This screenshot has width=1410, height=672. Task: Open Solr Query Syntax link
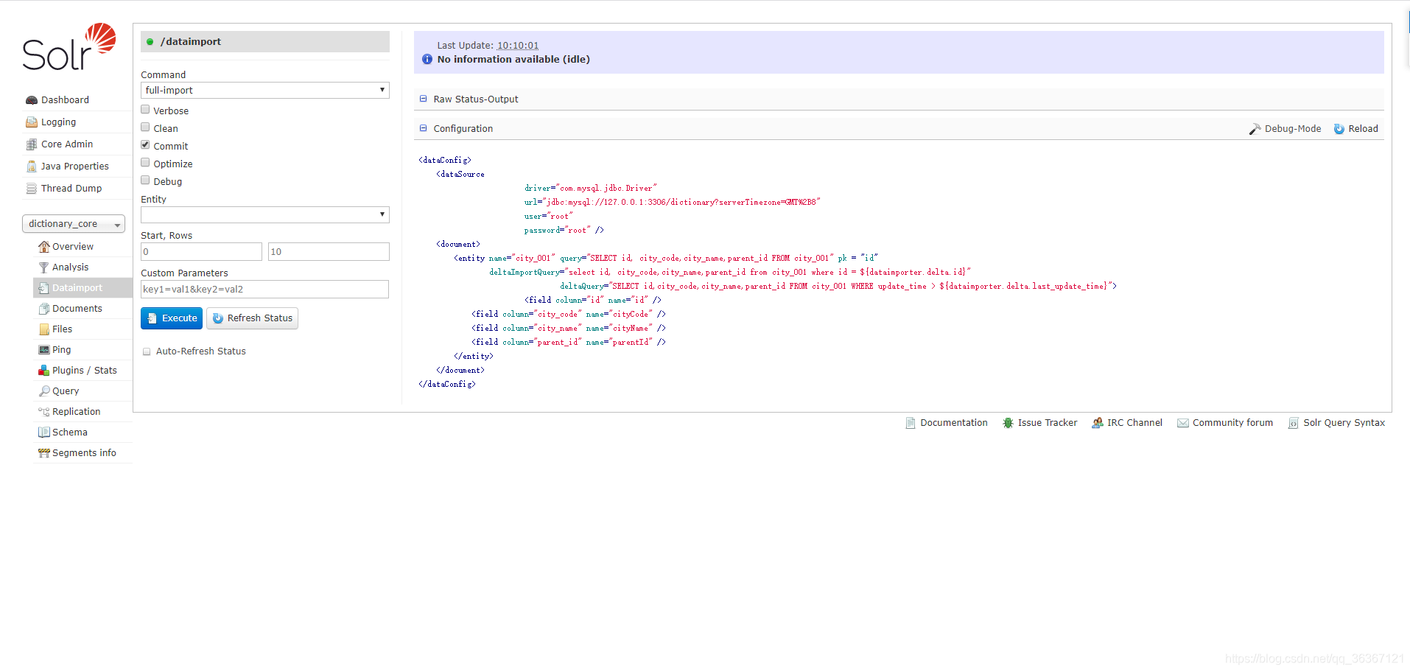pyautogui.click(x=1344, y=423)
